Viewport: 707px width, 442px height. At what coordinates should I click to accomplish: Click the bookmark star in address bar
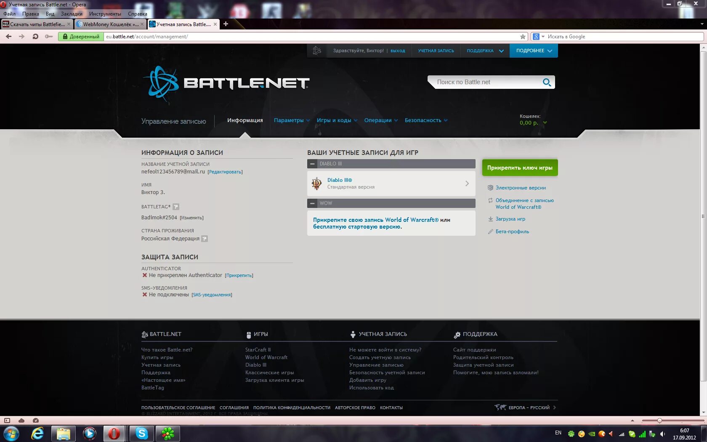523,37
